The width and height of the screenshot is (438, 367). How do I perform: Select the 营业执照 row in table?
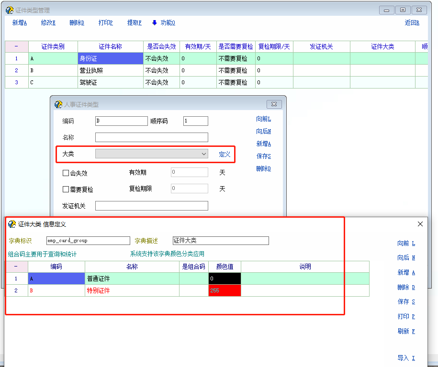click(110, 70)
